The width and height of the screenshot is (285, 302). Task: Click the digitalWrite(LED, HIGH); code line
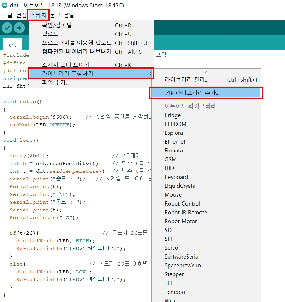tap(55, 241)
